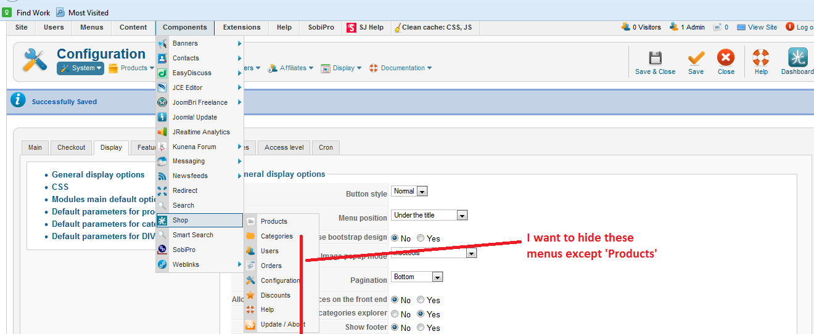This screenshot has width=814, height=334.
Task: Open the Site menu
Action: point(22,28)
